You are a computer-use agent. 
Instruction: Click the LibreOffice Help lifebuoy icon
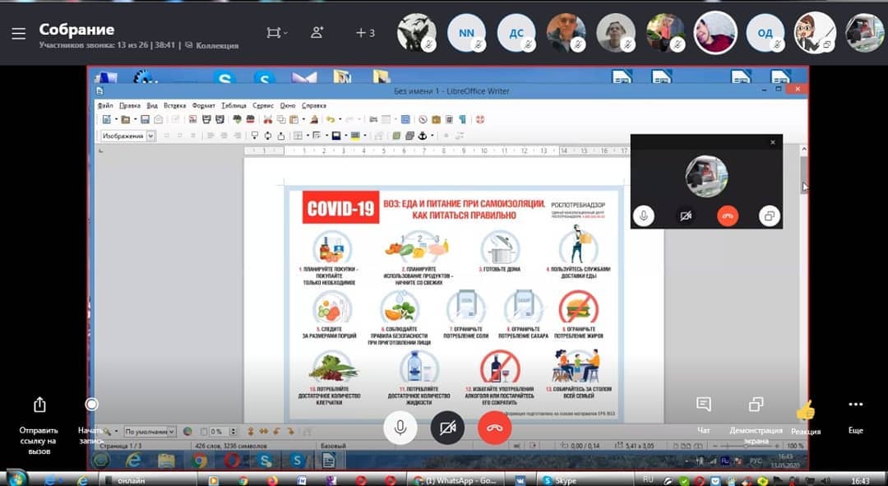pos(480,119)
